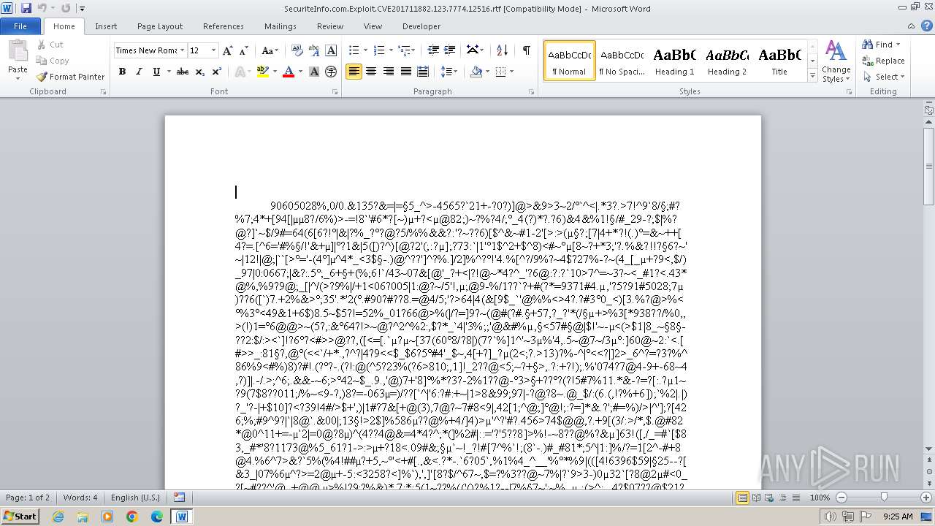Open the Font size dropdown
The width and height of the screenshot is (935, 526).
coord(213,50)
